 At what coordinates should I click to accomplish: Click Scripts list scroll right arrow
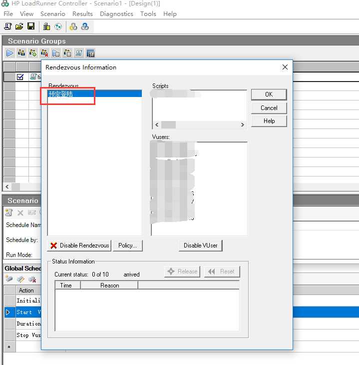point(243,125)
